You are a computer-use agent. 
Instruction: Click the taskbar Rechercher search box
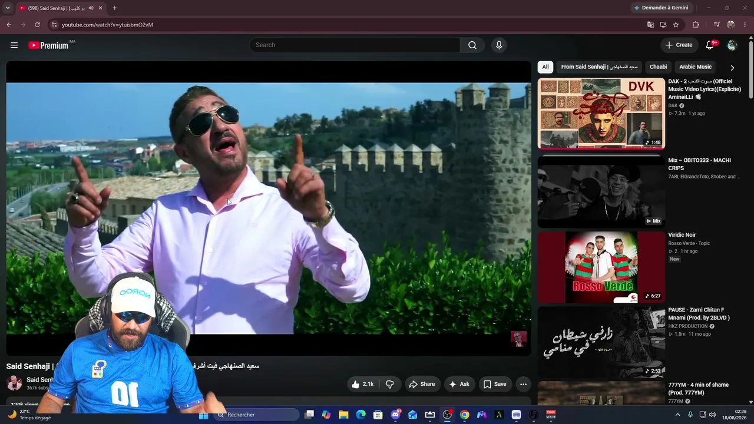coord(256,415)
